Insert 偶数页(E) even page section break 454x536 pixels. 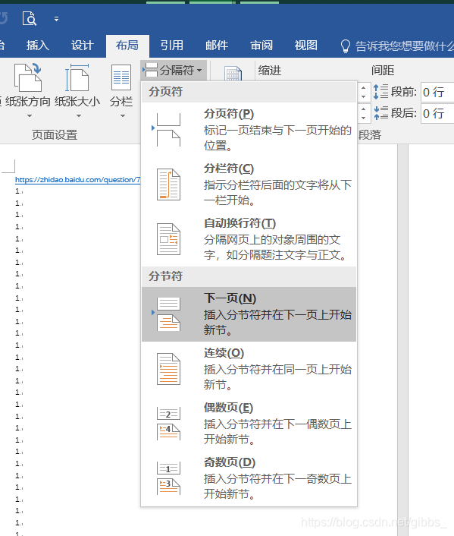249,424
